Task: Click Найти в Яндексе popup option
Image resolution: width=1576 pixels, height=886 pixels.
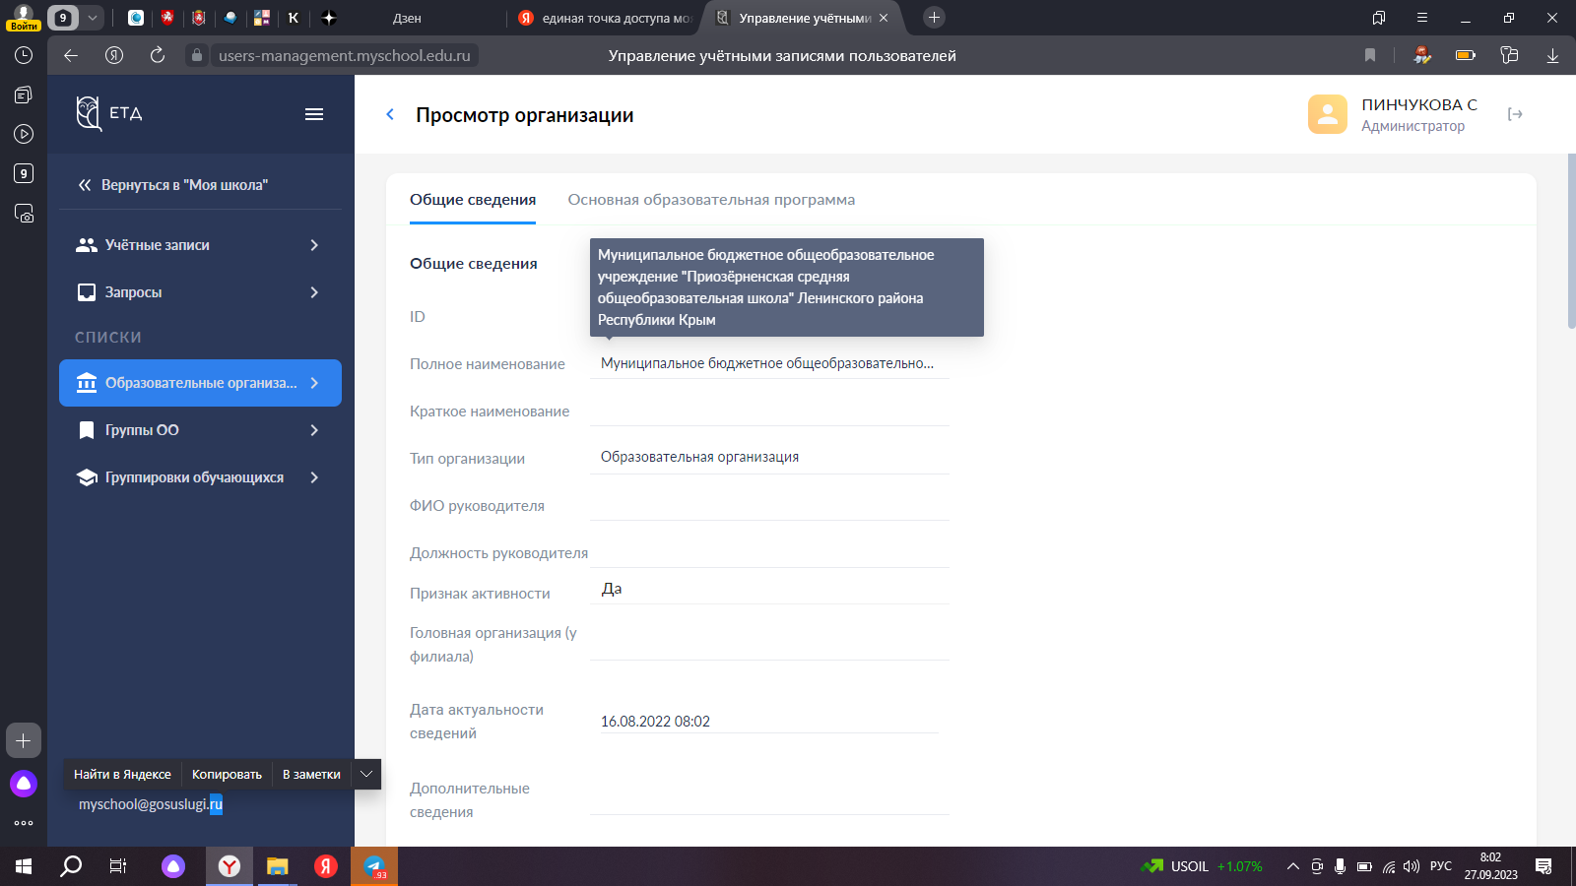Action: click(122, 774)
